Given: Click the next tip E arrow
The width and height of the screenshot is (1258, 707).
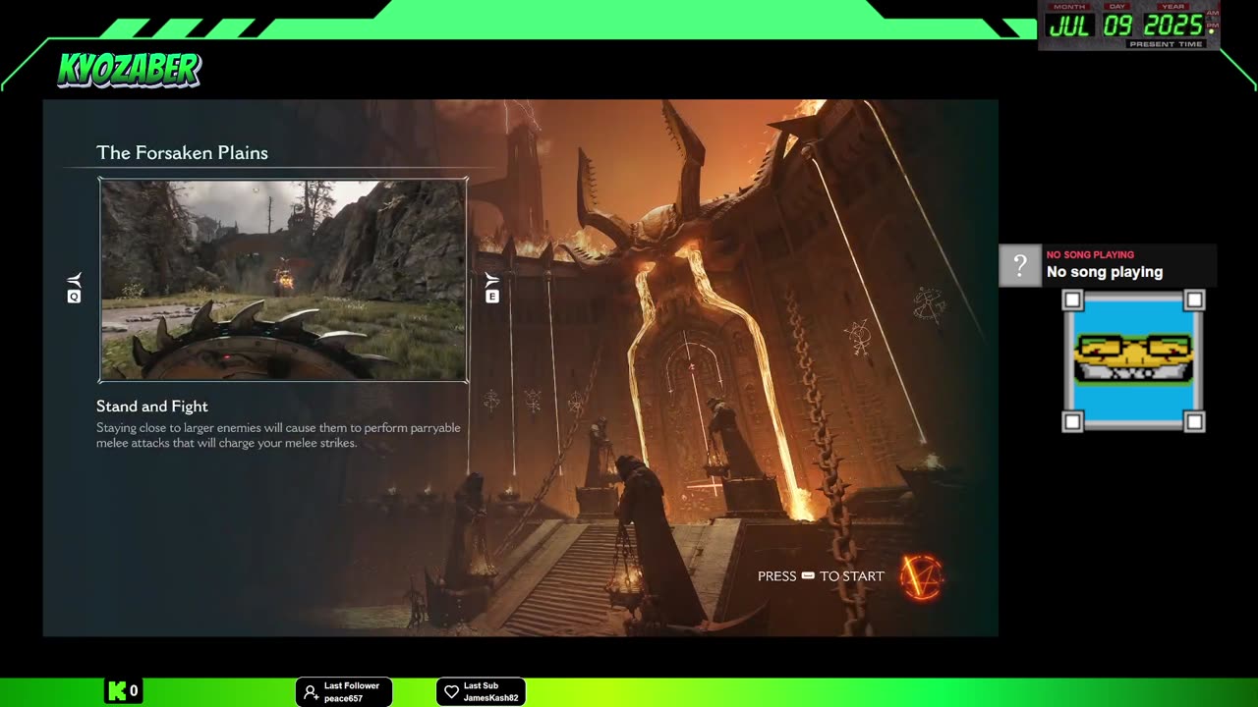Looking at the screenshot, I should (492, 288).
